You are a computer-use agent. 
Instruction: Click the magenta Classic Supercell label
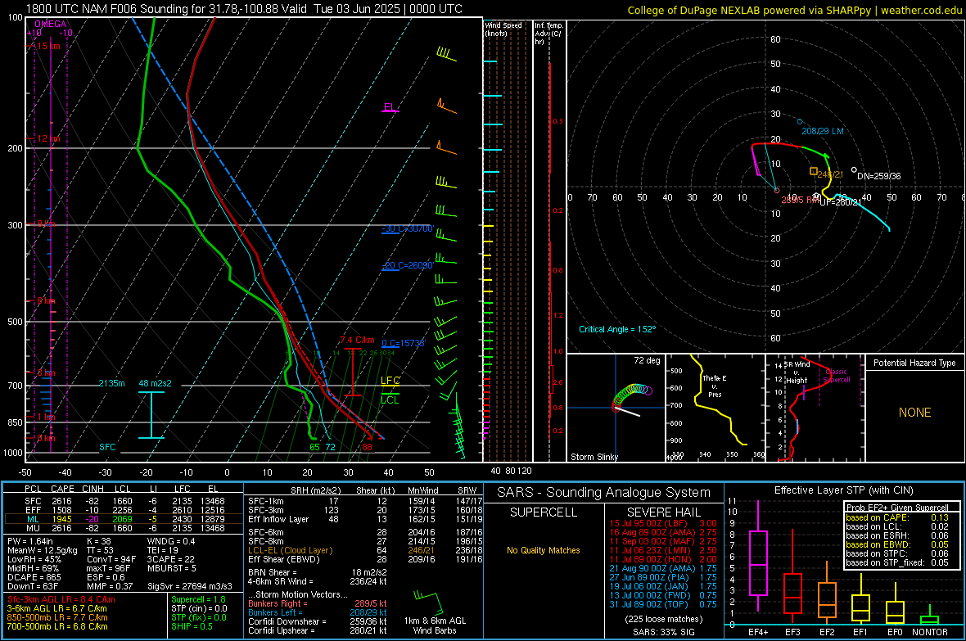click(x=837, y=376)
